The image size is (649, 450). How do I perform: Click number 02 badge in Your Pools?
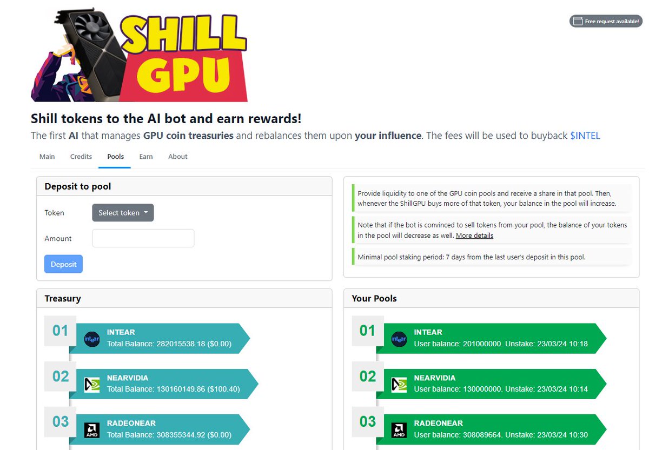tap(367, 376)
